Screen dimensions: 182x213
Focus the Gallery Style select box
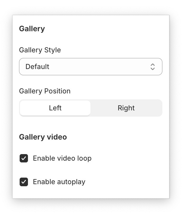click(x=90, y=67)
